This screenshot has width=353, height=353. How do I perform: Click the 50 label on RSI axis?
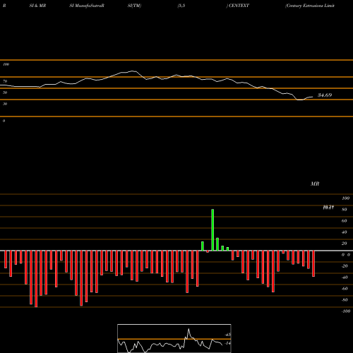click(5, 92)
